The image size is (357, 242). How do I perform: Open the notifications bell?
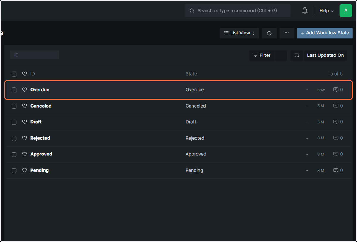305,11
